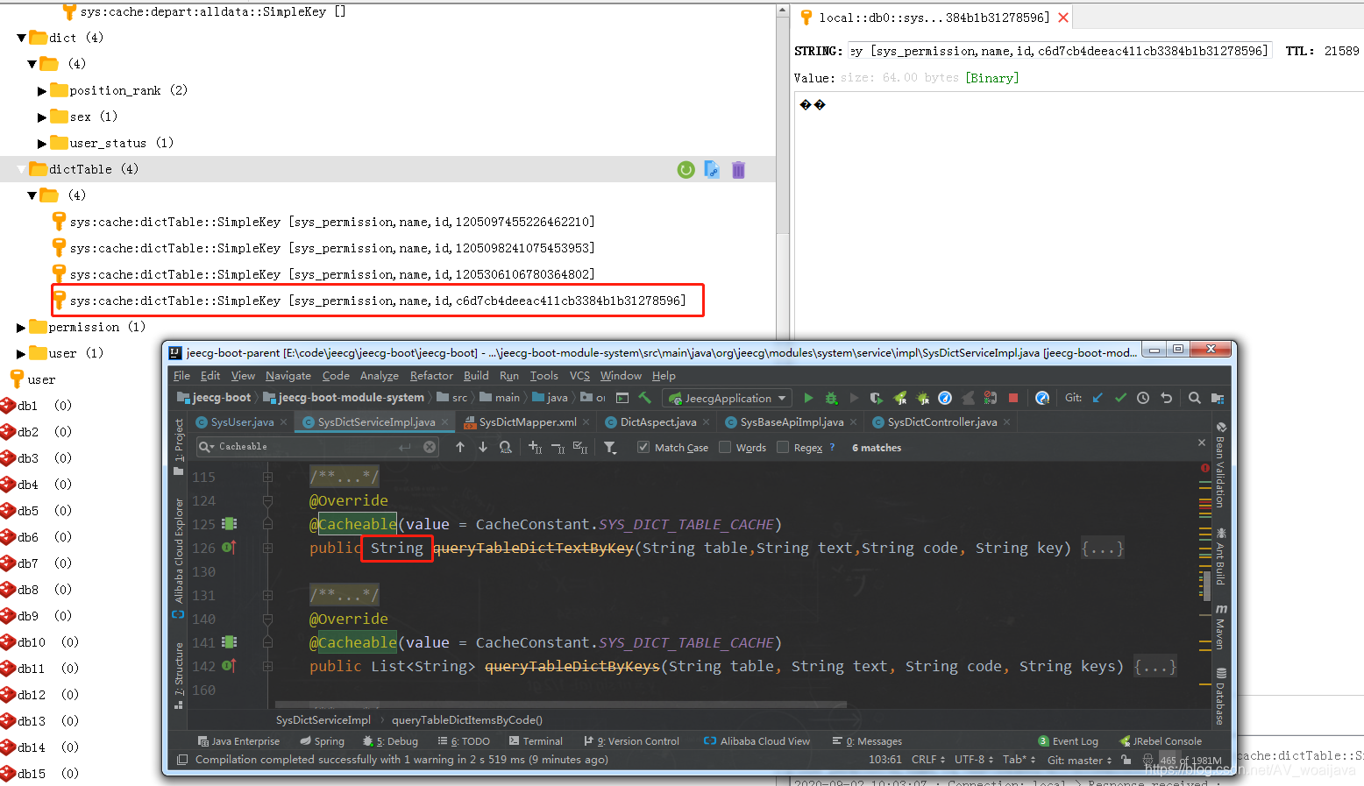Image resolution: width=1364 pixels, height=786 pixels.
Task: Open the Terminal tool window
Action: click(535, 741)
